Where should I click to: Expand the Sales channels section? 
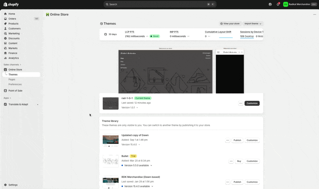(x=12, y=64)
